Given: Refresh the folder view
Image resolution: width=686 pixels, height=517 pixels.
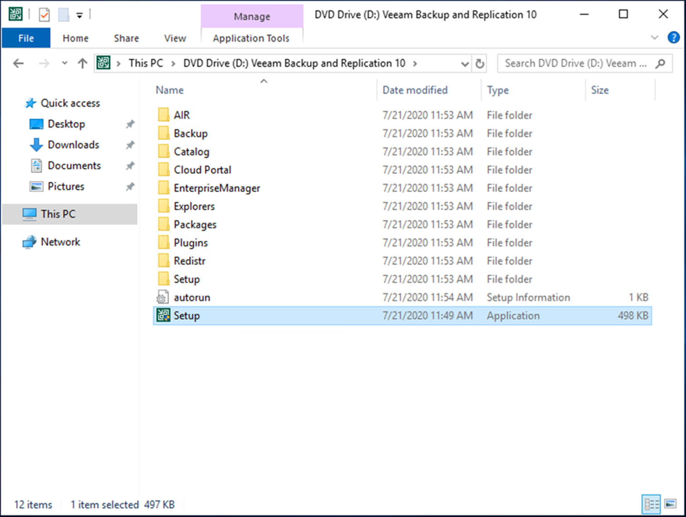Looking at the screenshot, I should tap(480, 63).
